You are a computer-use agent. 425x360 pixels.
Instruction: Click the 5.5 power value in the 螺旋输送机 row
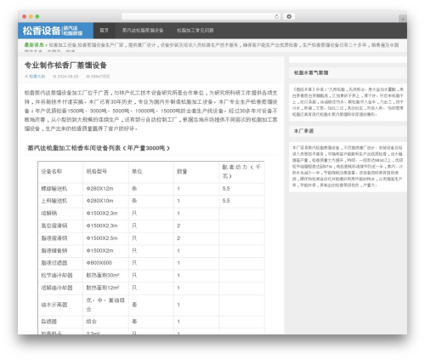point(226,189)
